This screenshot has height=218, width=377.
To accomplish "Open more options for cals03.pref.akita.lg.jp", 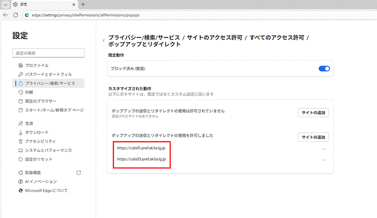I will point(324,160).
